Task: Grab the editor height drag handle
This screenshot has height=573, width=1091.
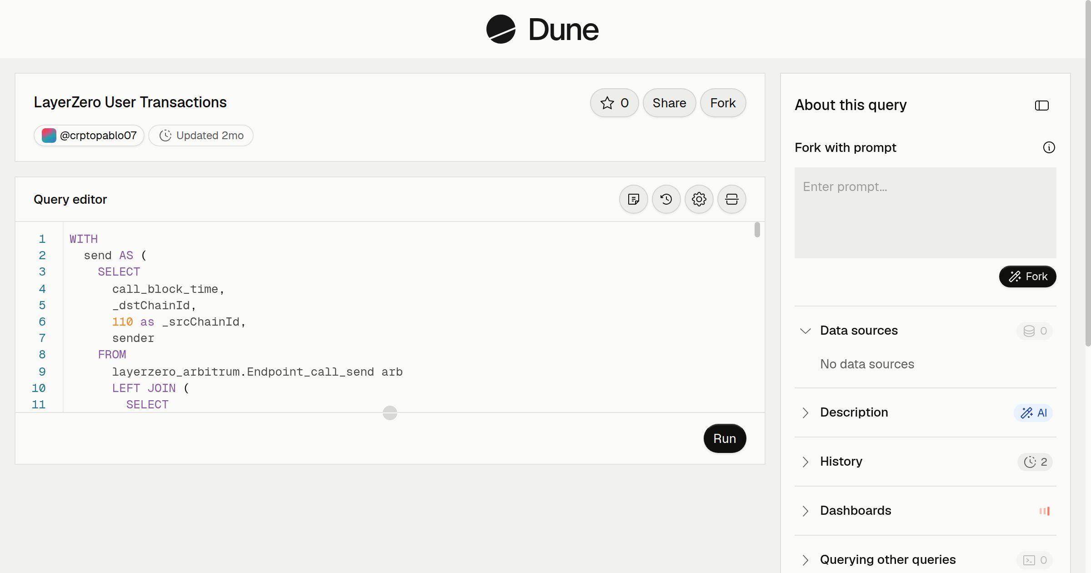Action: tap(390, 413)
